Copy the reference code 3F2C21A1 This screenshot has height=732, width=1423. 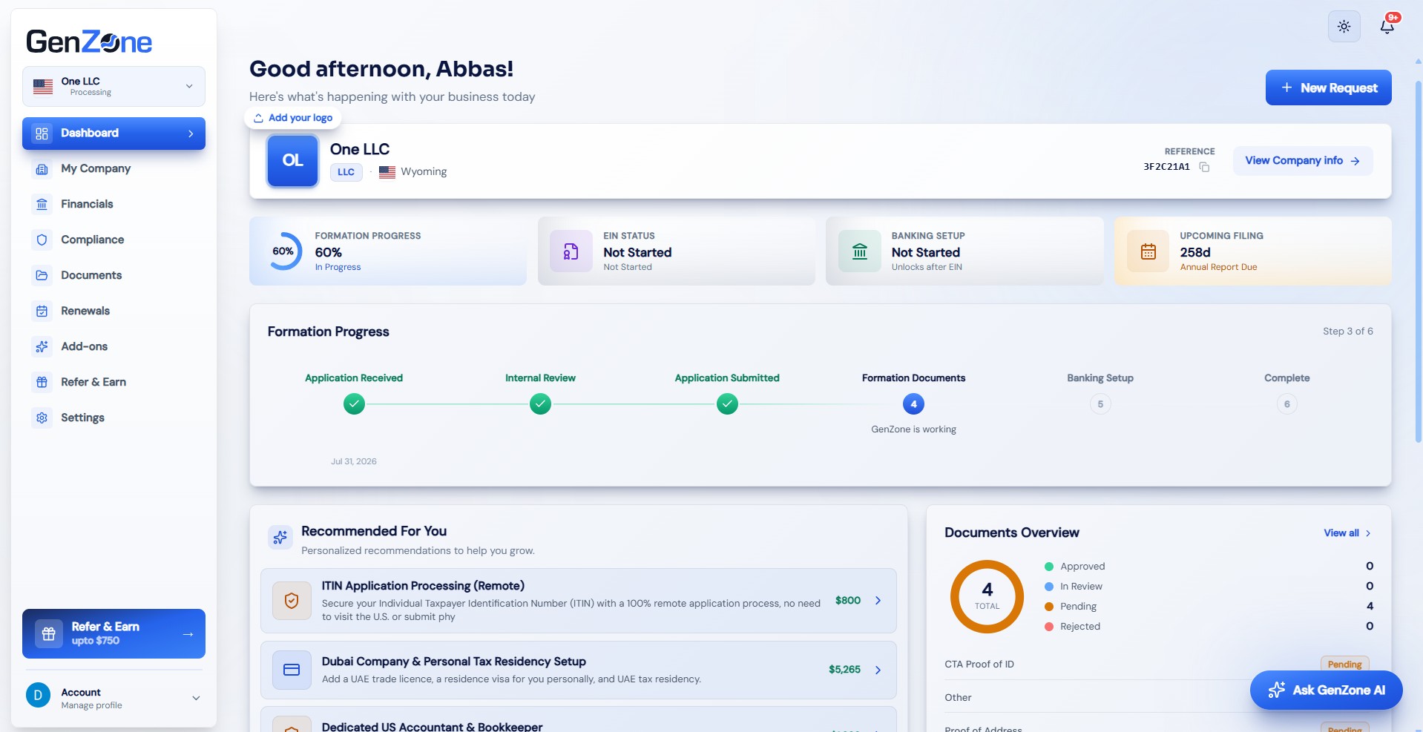1204,167
